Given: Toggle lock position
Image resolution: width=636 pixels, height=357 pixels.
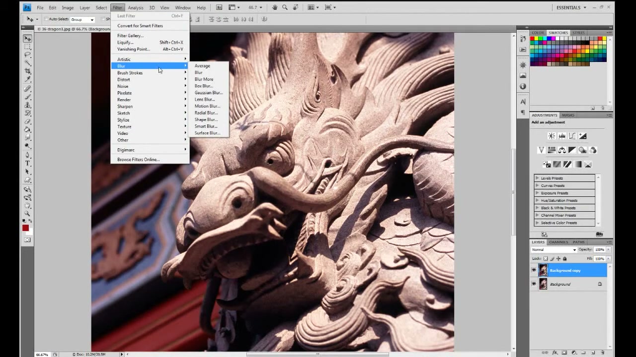Looking at the screenshot, I should [558, 259].
